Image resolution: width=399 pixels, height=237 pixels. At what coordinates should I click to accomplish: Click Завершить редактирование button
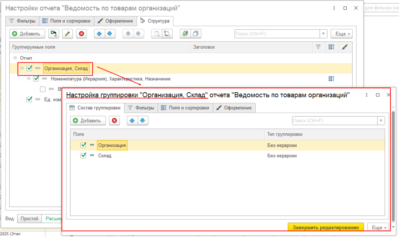[x=325, y=228]
